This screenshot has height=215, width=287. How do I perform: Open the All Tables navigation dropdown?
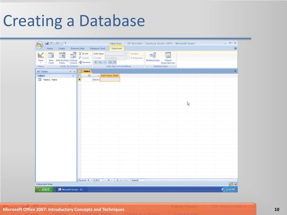pos(70,71)
